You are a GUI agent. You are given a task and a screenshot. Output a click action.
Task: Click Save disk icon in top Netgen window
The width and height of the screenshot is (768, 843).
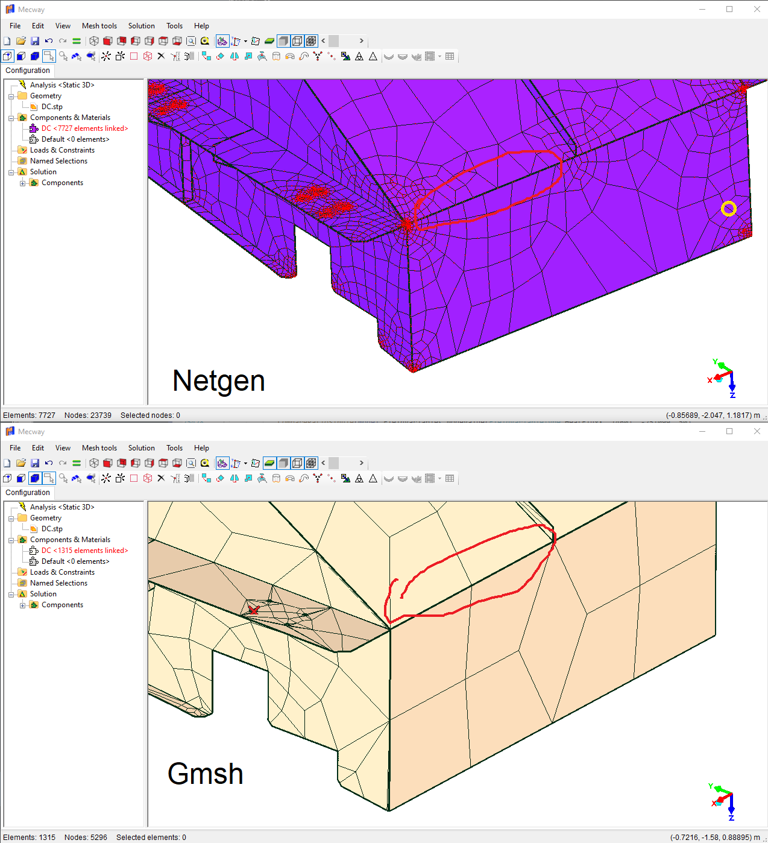(35, 41)
